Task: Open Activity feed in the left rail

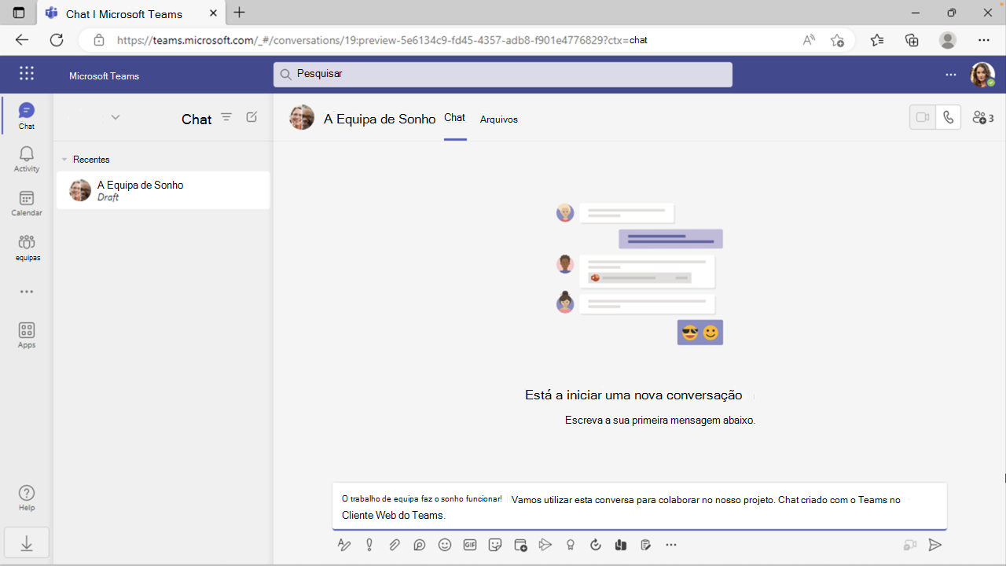Action: point(27,159)
